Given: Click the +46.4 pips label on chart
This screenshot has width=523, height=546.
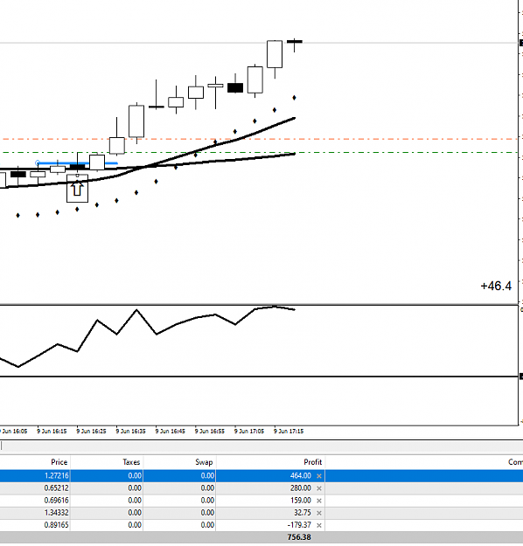Looking at the screenshot, I should [496, 286].
